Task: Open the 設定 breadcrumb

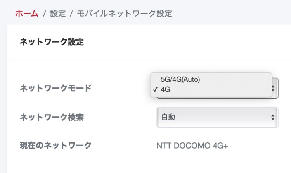Action: tap(59, 14)
